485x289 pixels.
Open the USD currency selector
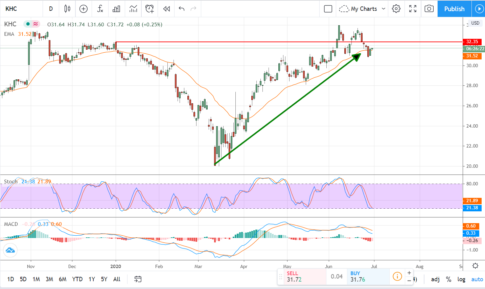click(475, 23)
